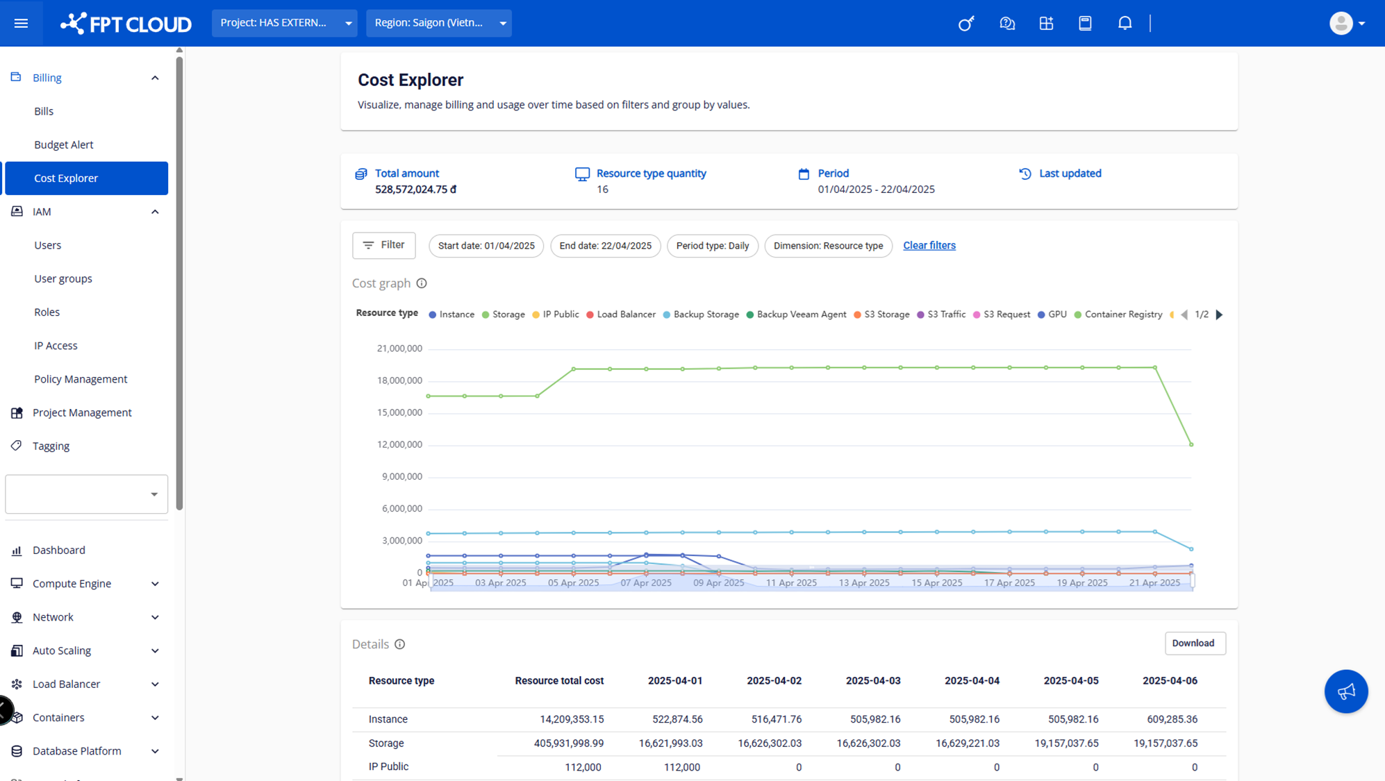
Task: Toggle the Load Balancer legend series
Action: (621, 314)
